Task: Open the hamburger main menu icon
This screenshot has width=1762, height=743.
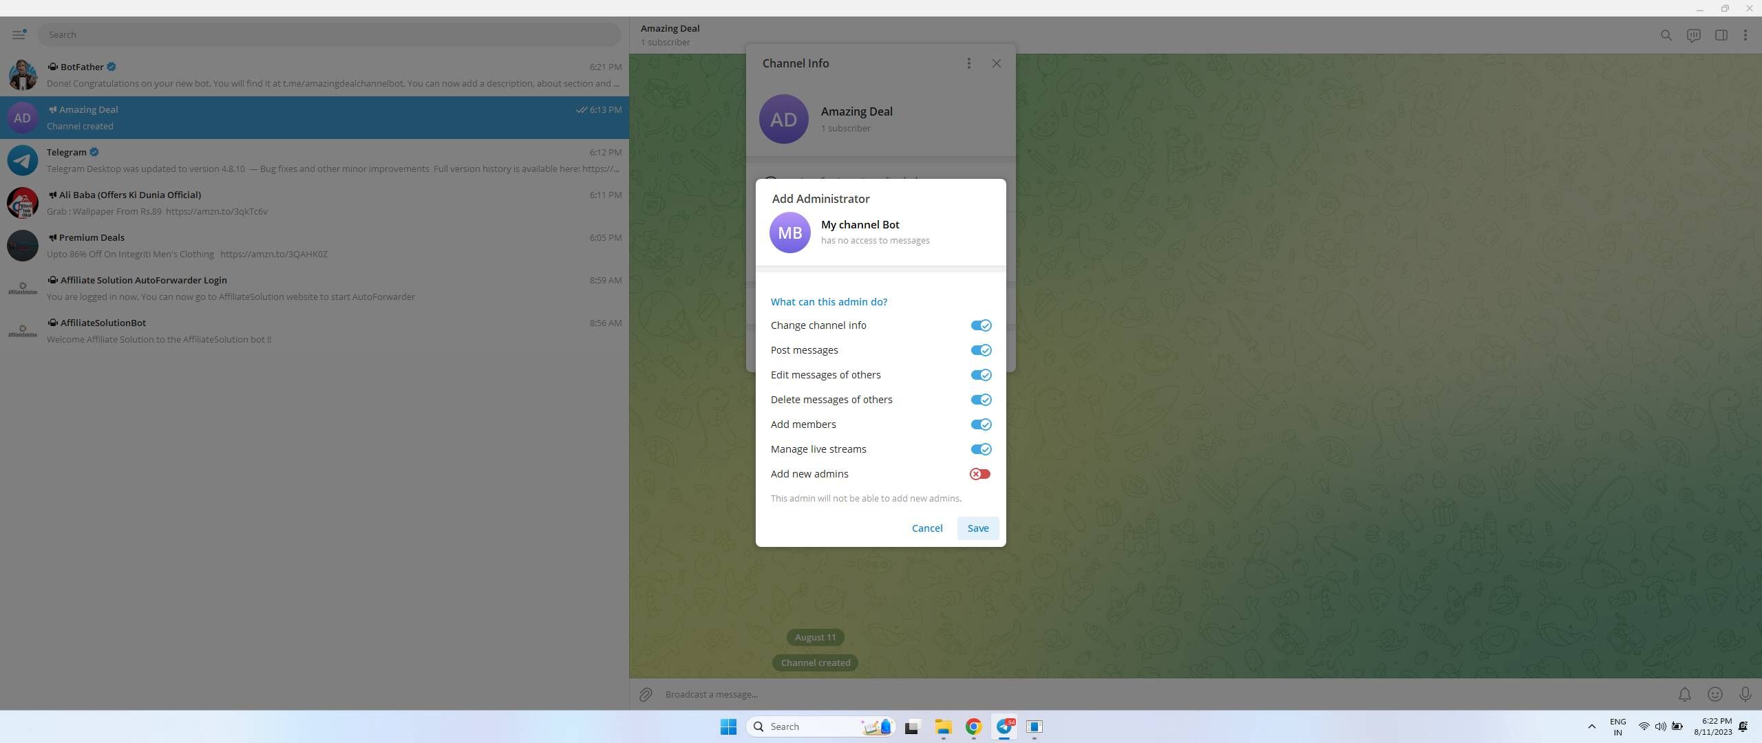Action: [x=19, y=34]
